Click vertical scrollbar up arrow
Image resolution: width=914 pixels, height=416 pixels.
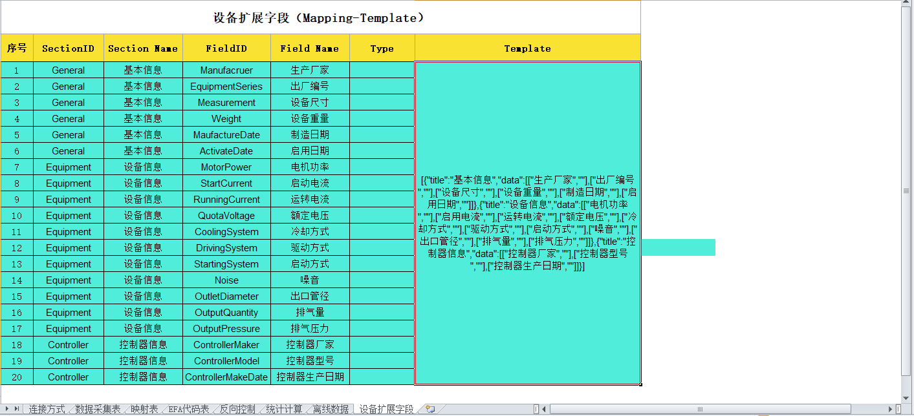pos(907,5)
